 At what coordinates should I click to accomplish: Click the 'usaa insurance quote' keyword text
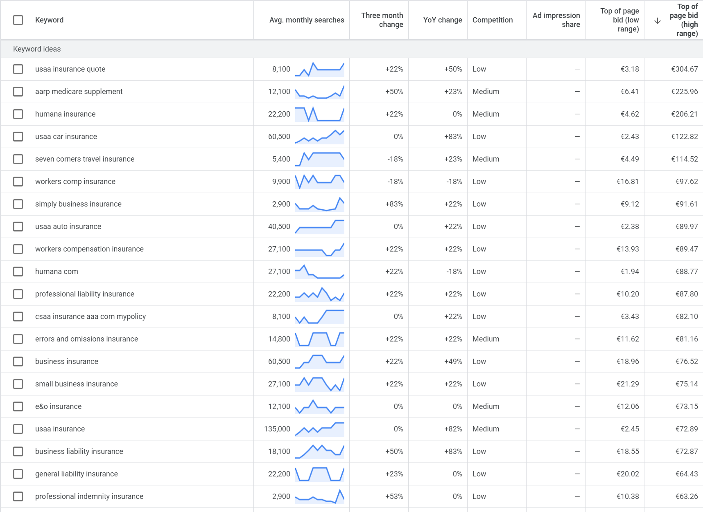point(70,69)
